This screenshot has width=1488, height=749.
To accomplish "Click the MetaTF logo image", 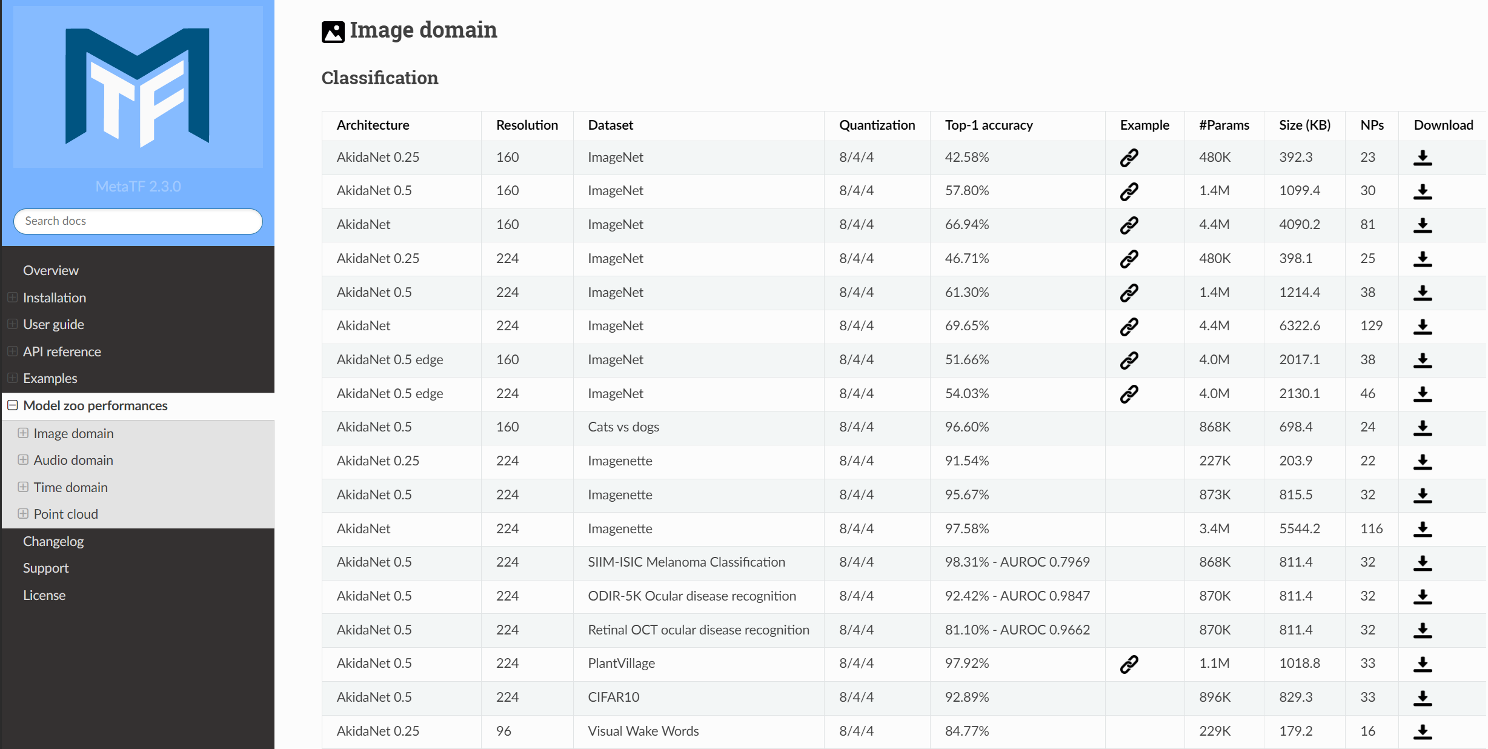I will click(x=138, y=87).
